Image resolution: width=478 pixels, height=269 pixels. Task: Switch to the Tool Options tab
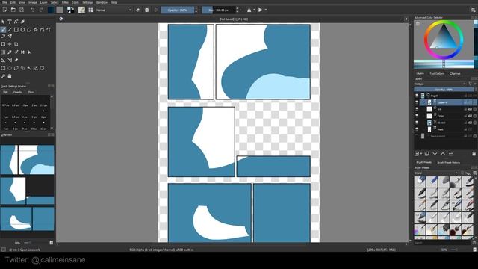[437, 73]
